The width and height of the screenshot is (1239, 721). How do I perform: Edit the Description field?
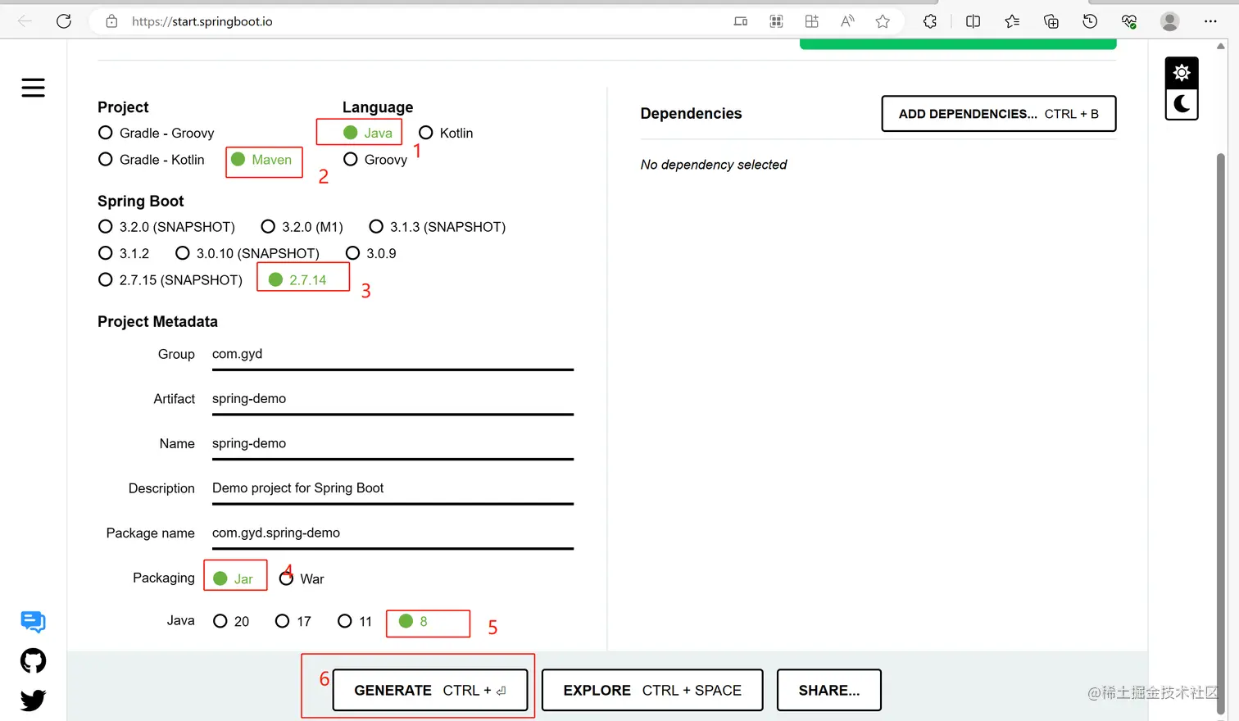coord(393,488)
